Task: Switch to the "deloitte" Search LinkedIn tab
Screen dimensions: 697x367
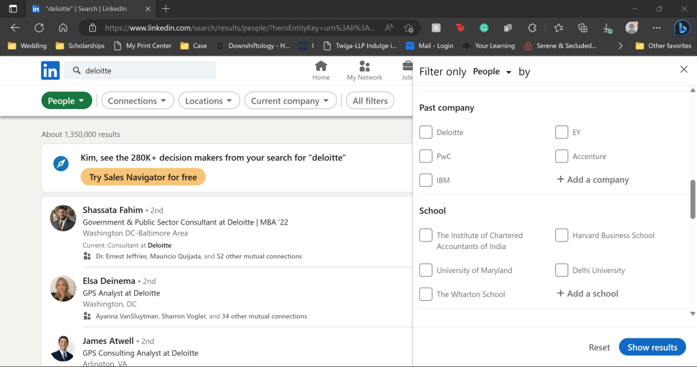Action: 89,9
